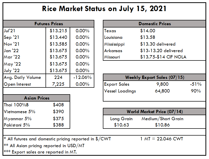Click the Domestic Prices header
The image size is (209, 159).
point(154,24)
